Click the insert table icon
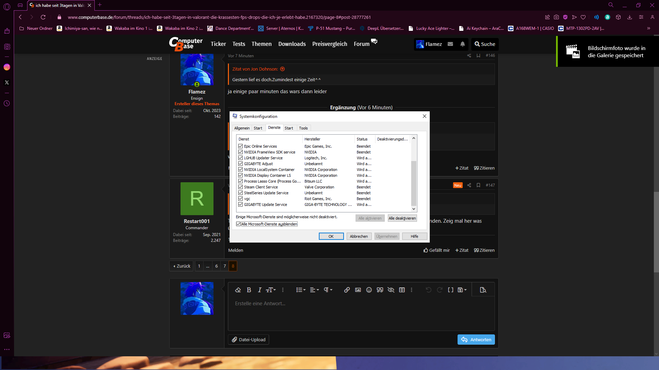This screenshot has height=370, width=659. point(402,290)
